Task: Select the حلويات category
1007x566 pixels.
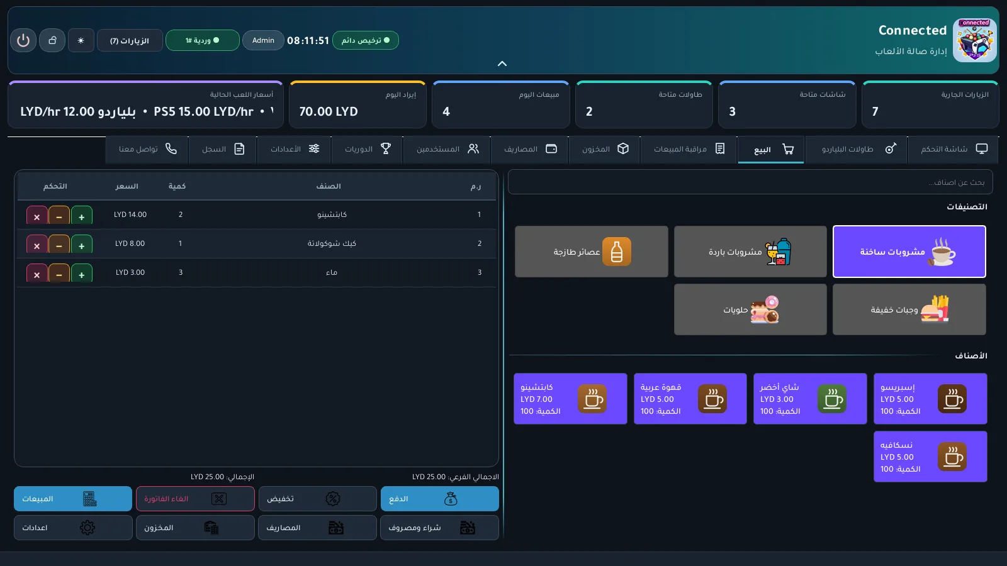Action: [750, 309]
